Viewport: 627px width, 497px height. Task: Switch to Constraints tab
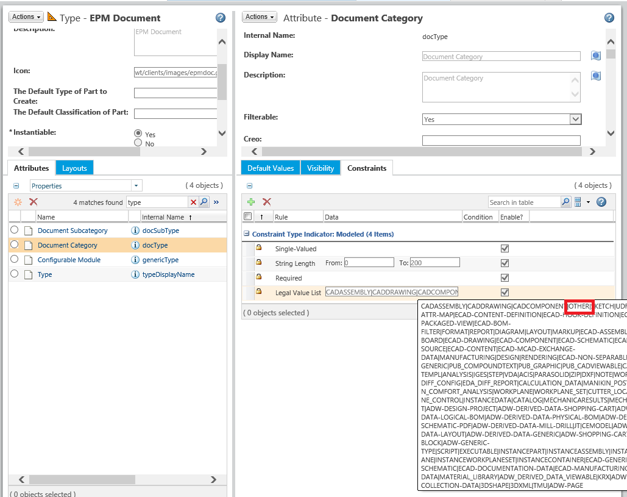coord(367,168)
